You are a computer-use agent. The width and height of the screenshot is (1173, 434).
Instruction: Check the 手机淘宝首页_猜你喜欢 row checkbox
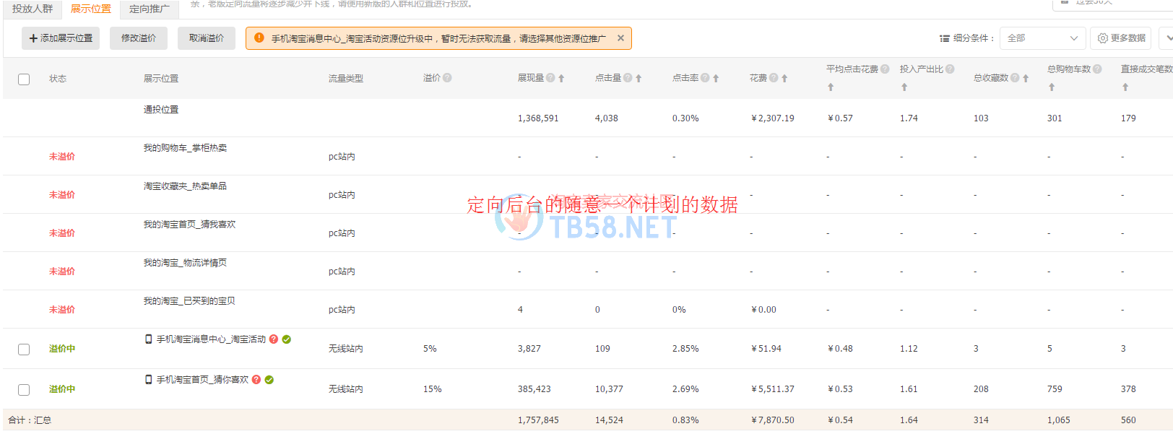click(24, 390)
